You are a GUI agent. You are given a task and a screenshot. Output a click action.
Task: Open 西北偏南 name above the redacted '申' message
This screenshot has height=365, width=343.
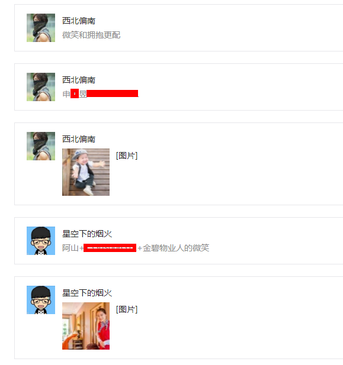coord(79,80)
